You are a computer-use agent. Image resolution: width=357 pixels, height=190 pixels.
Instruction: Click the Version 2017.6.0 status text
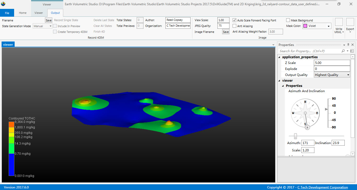pos(16,187)
